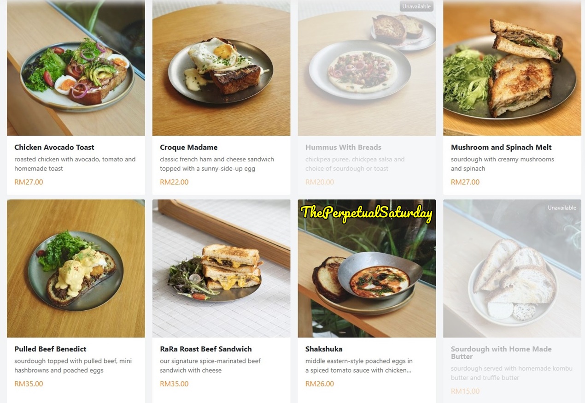
Task: Select the RM22.00 price for Croque Madame
Action: tap(174, 182)
